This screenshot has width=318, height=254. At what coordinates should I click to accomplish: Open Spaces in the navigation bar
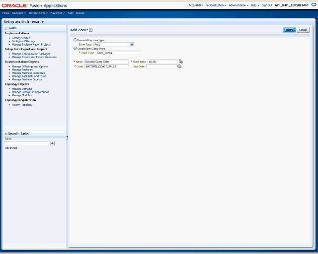pyautogui.click(x=80, y=13)
